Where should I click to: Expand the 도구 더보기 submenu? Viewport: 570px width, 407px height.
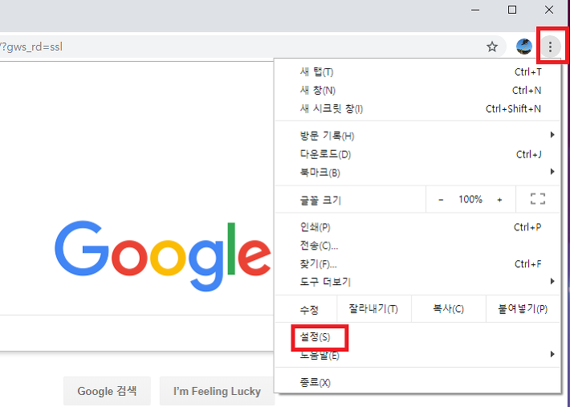coord(417,282)
